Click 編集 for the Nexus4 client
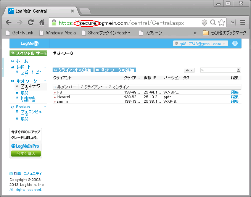Viewport: 251px width, 197px height. coord(235,97)
